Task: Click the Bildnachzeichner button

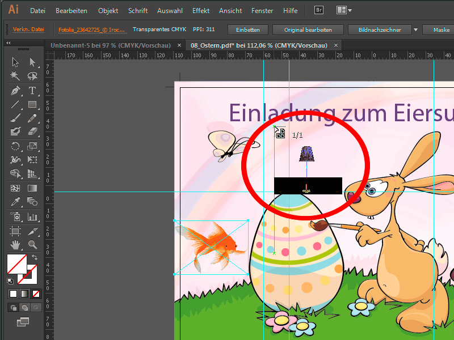Action: coord(380,30)
